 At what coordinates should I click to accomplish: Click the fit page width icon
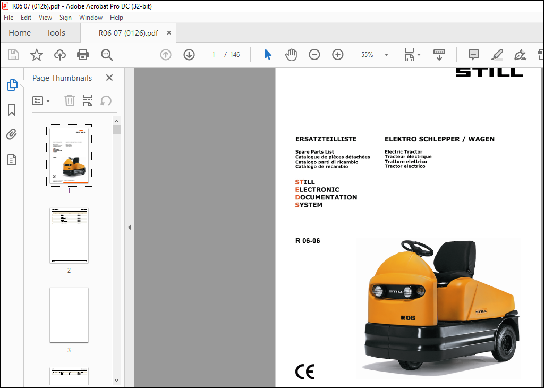click(409, 55)
